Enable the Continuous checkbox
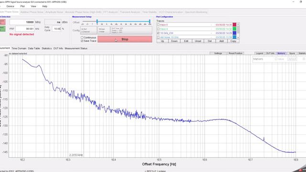Viewport: 306px width, 172px height. [x=82, y=37]
